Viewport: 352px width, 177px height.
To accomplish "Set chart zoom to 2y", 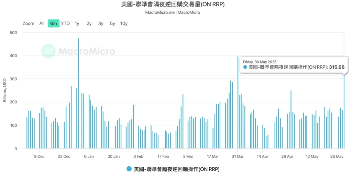I will [89, 23].
